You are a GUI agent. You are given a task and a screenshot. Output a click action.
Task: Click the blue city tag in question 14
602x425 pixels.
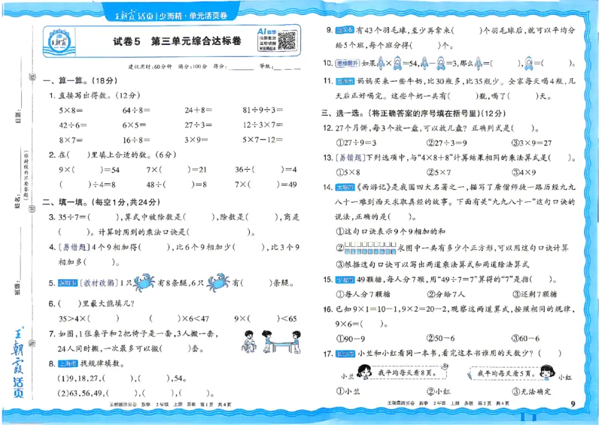pyautogui.click(x=345, y=188)
